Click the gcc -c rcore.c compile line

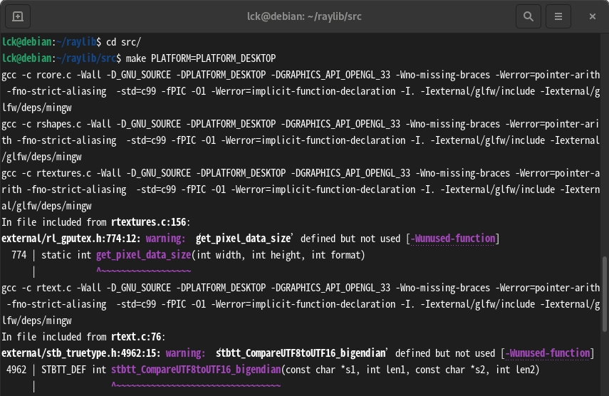(x=301, y=91)
